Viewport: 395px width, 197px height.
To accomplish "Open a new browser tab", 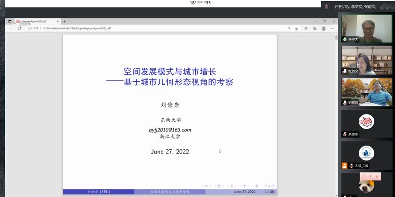I will 64,21.
